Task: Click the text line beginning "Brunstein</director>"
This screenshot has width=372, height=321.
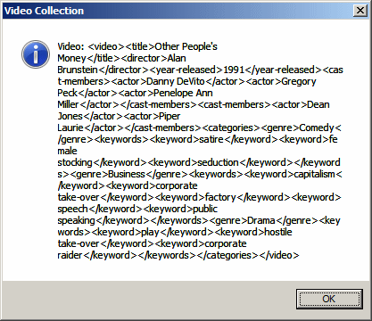Action: point(200,70)
